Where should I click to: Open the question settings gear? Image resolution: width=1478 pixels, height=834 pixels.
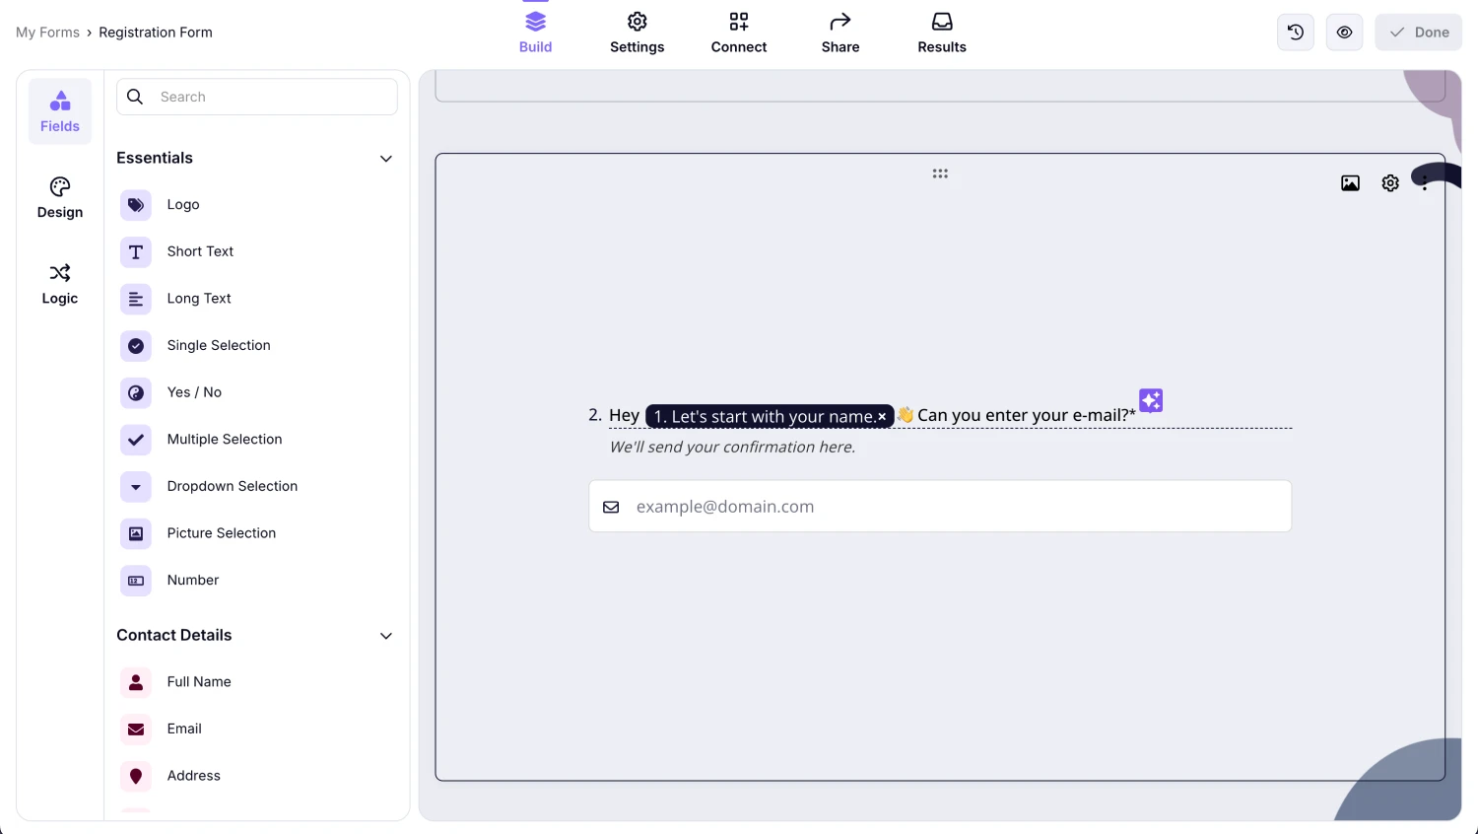coord(1389,182)
